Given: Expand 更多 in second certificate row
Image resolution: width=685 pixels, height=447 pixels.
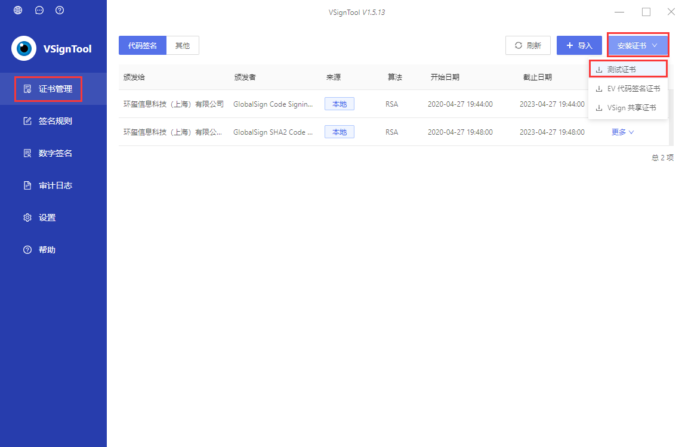Looking at the screenshot, I should pos(622,132).
